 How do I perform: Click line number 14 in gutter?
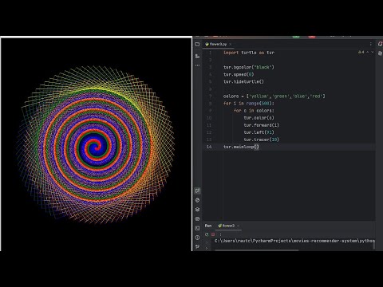pos(209,147)
